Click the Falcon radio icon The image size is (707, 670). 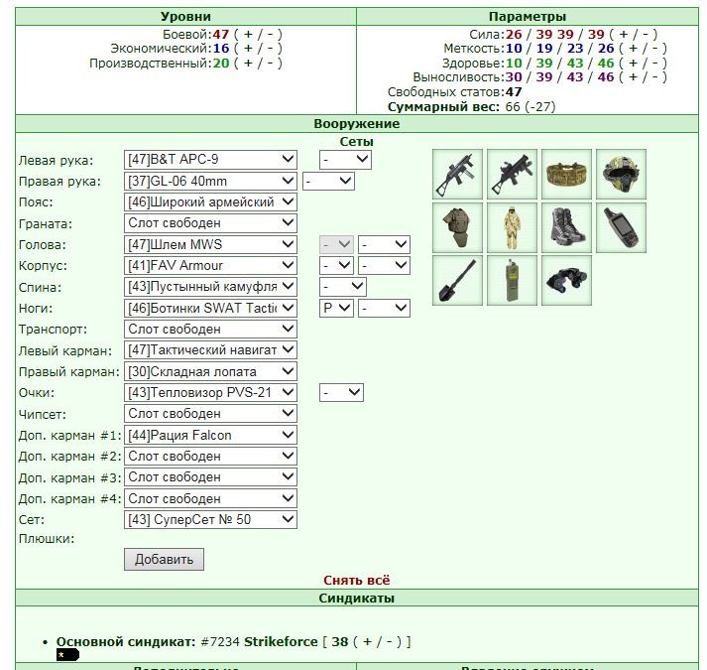coord(512,280)
